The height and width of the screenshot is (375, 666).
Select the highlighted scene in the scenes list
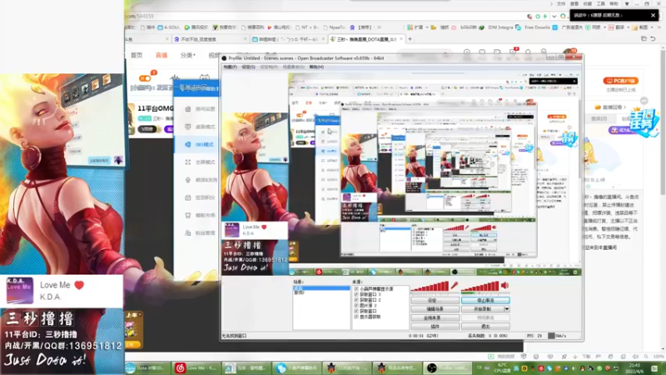click(x=321, y=288)
